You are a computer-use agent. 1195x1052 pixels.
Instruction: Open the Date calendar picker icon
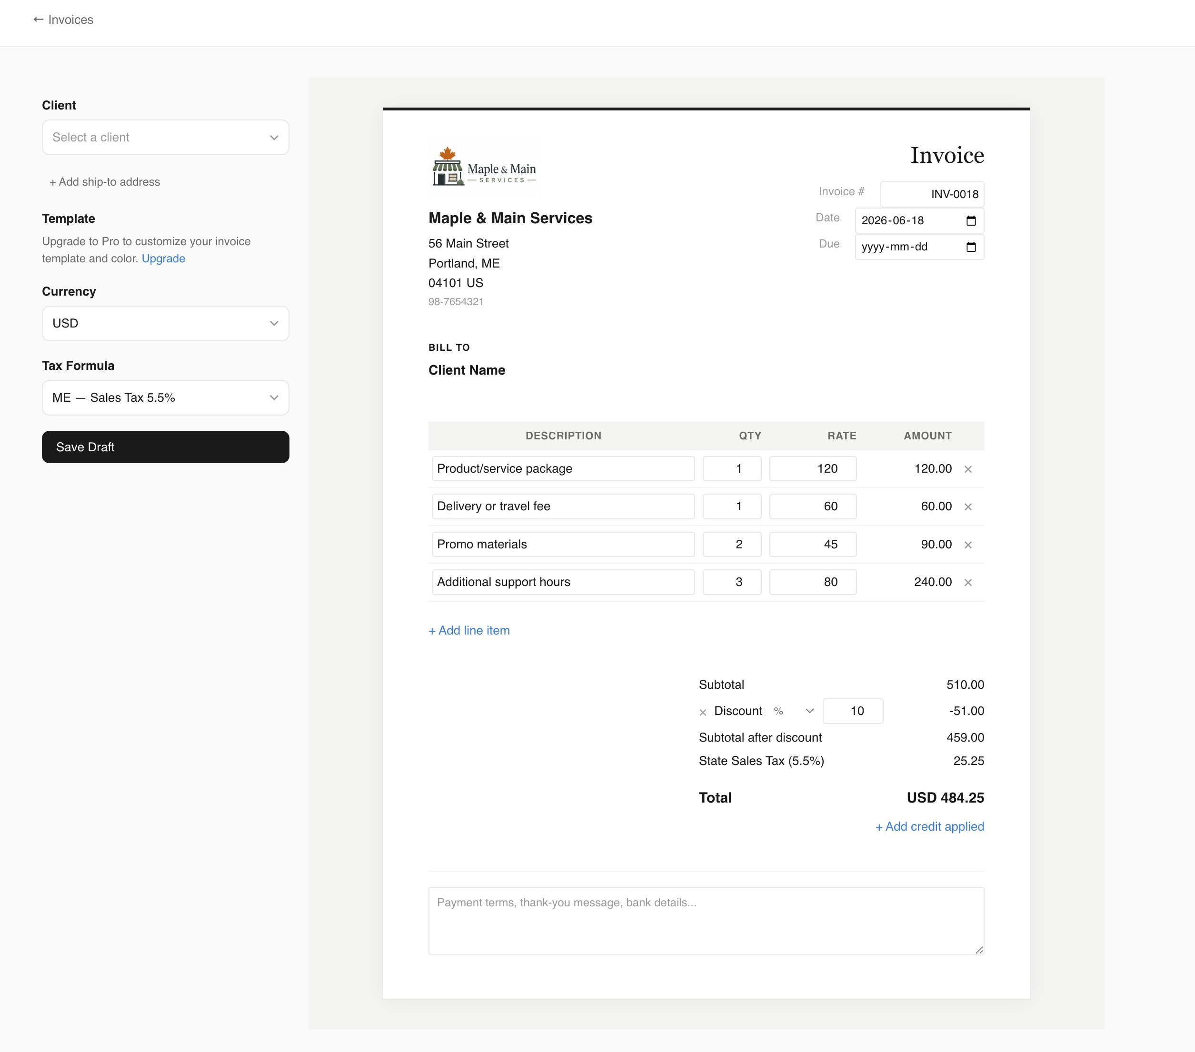tap(971, 221)
